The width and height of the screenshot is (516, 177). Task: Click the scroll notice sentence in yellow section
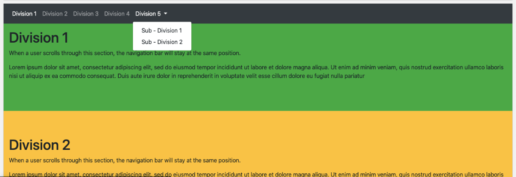[x=125, y=161]
